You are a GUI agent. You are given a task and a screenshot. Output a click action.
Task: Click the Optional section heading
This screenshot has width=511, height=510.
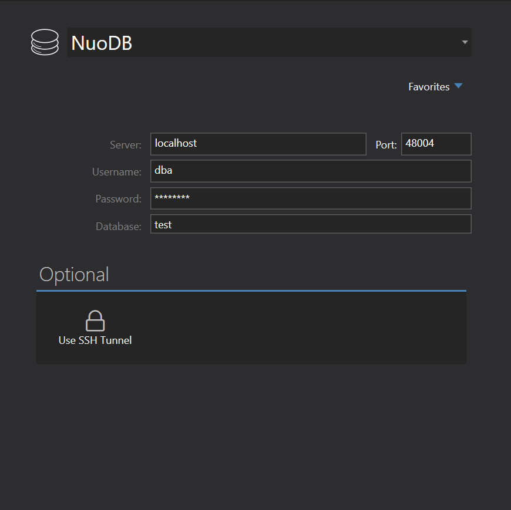point(74,275)
